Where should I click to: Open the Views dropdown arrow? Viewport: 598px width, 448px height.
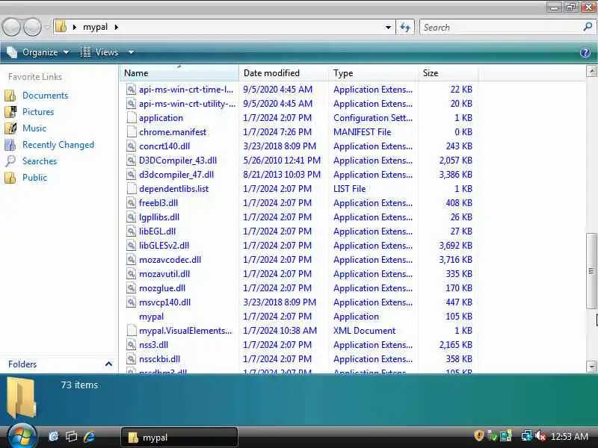pyautogui.click(x=132, y=52)
